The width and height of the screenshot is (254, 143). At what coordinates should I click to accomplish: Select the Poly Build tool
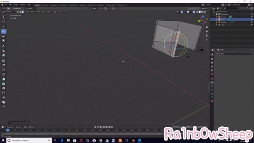4,79
